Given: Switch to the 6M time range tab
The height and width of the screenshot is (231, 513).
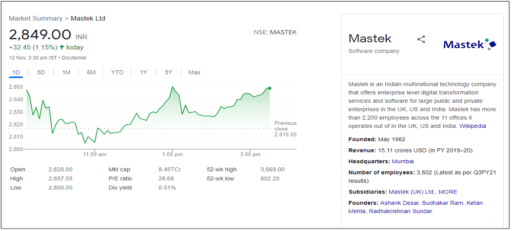Looking at the screenshot, I should pos(91,72).
